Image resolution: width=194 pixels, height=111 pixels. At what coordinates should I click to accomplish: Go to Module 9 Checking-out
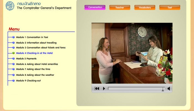pos(28,81)
